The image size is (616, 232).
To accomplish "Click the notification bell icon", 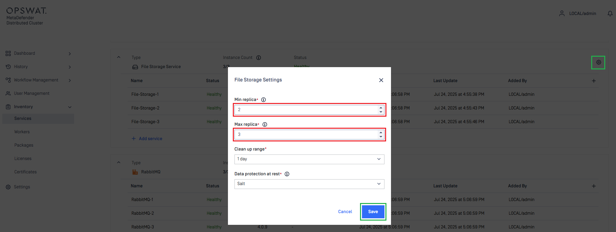I will (610, 14).
